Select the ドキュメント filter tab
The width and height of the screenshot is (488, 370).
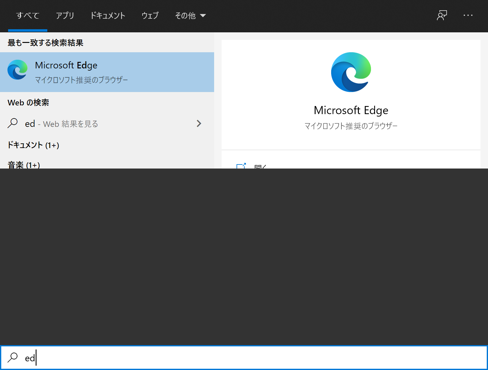(108, 16)
